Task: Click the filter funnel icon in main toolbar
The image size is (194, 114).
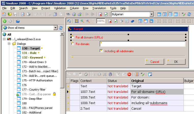Action: pos(184,14)
